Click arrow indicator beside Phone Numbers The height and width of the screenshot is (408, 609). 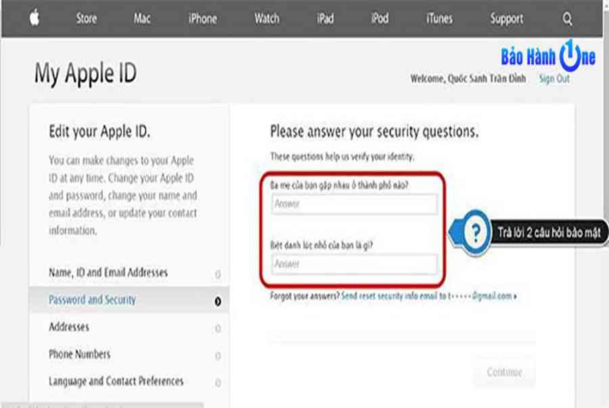coord(218,356)
